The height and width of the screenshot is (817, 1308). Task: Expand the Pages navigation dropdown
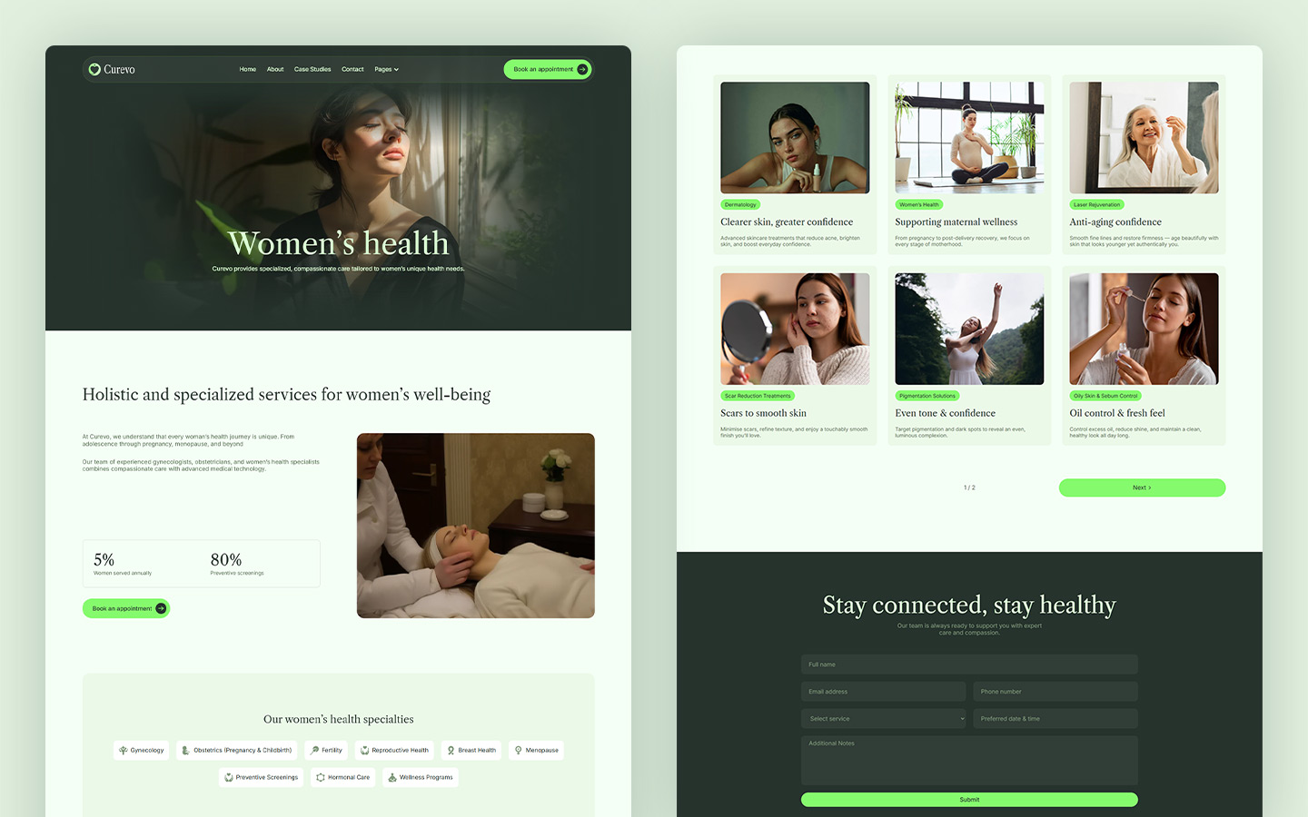[386, 69]
